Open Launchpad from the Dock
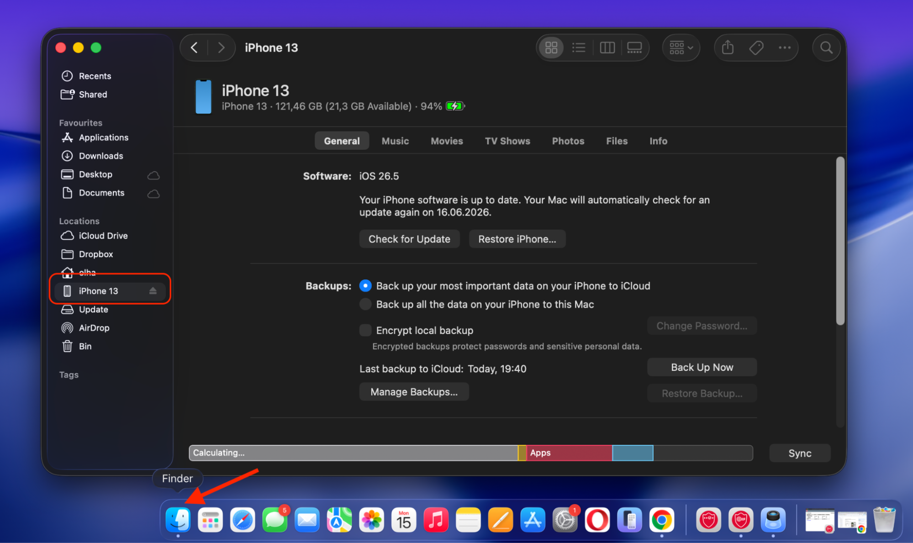Screen dimensions: 913x543 [210, 520]
